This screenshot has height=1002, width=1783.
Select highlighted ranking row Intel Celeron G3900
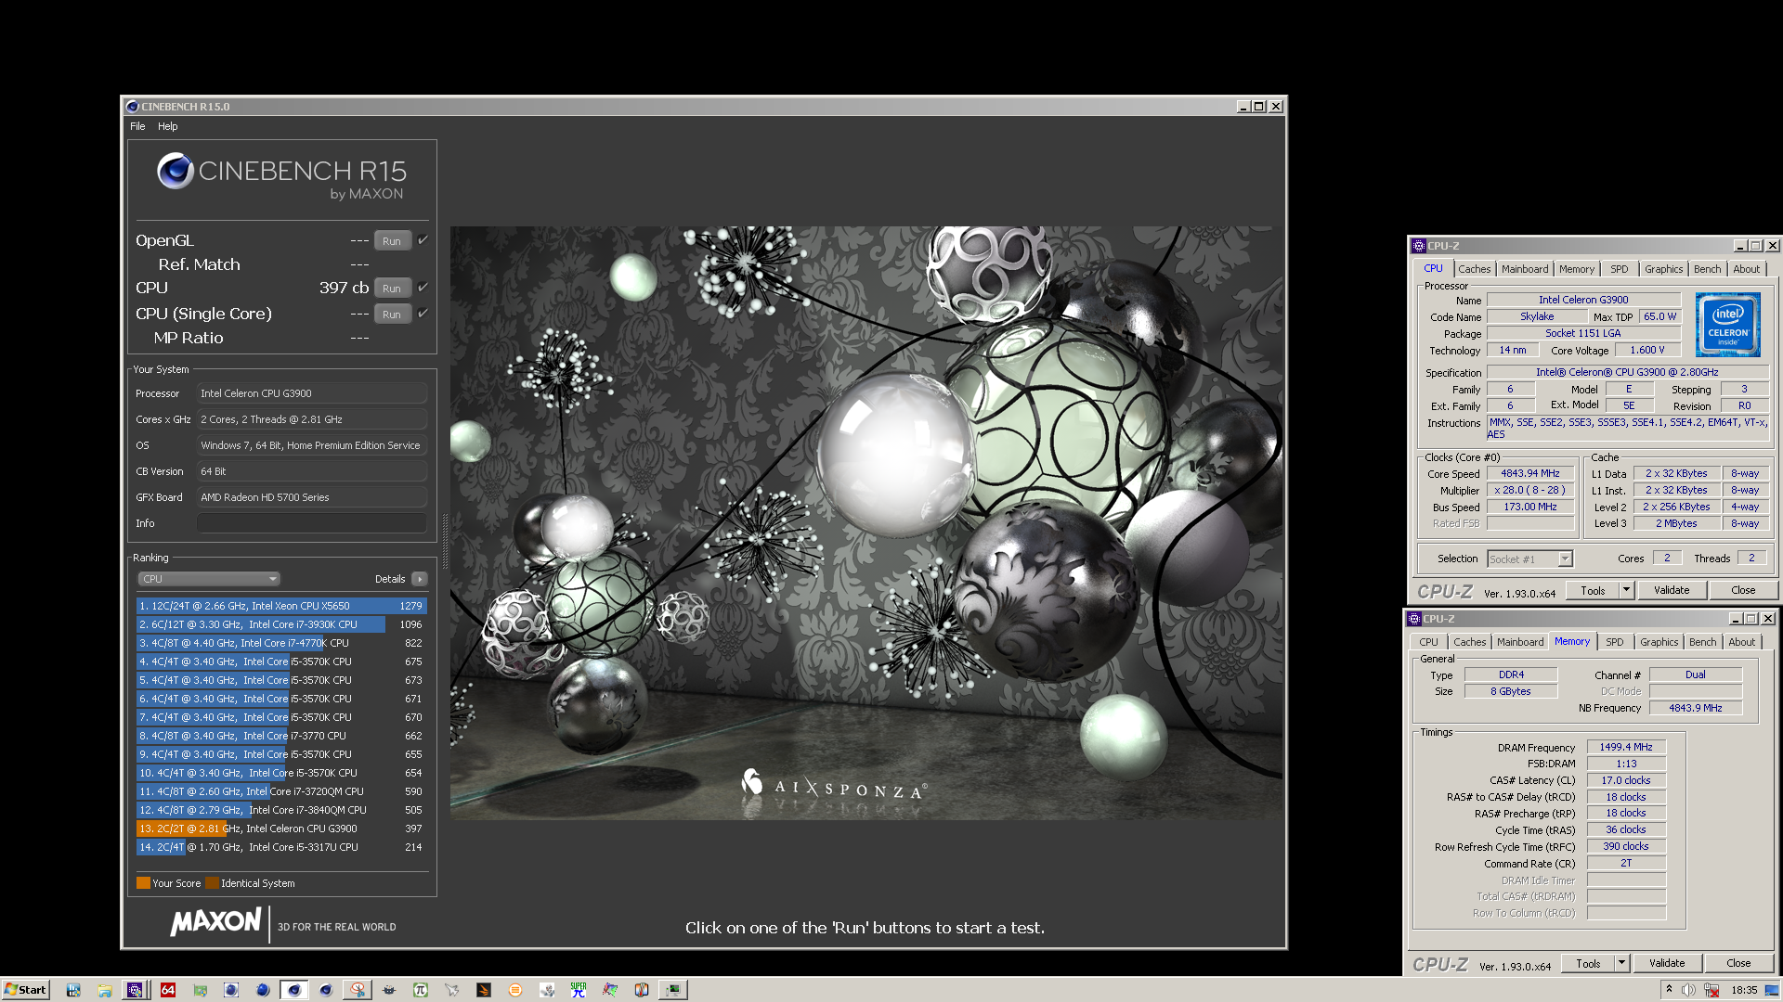pos(280,829)
